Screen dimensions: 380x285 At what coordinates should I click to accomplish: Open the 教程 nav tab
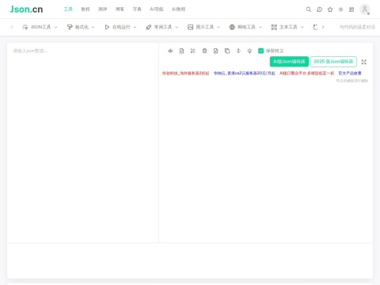pos(85,9)
